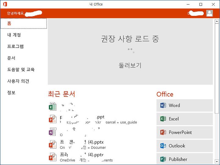Click the vertical scrollbar thumb
Screen dimensions: 220x165
point(217,68)
